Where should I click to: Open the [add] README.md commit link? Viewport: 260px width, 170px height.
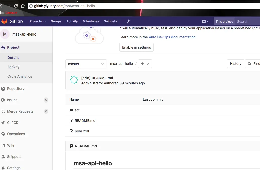pyautogui.click(x=97, y=78)
